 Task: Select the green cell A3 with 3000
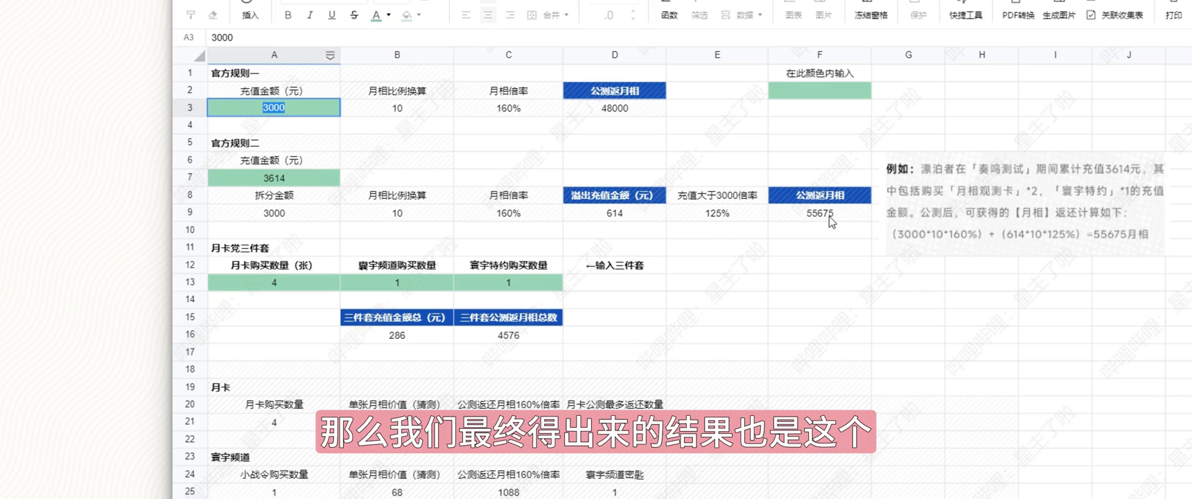274,107
